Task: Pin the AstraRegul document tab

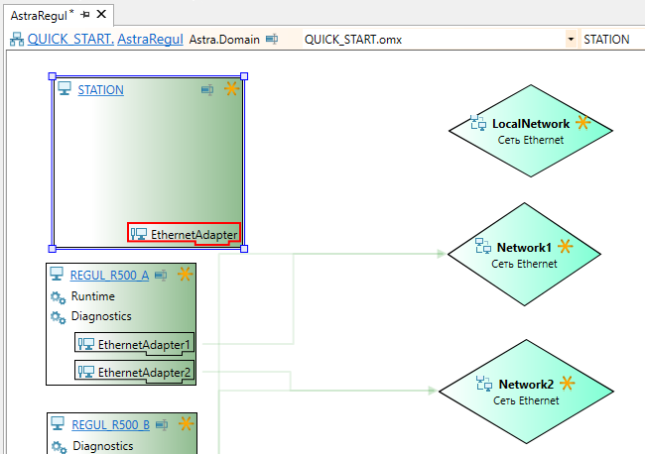Action: 85,15
